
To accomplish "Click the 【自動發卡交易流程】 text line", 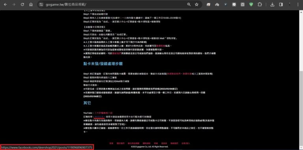I will (95, 27).
